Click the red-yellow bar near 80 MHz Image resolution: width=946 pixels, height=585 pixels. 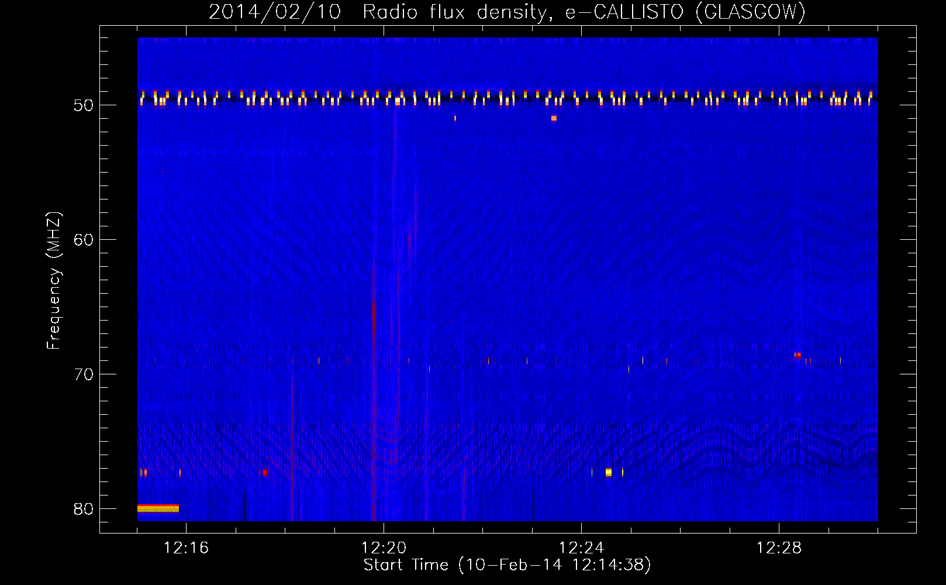pyautogui.click(x=158, y=508)
